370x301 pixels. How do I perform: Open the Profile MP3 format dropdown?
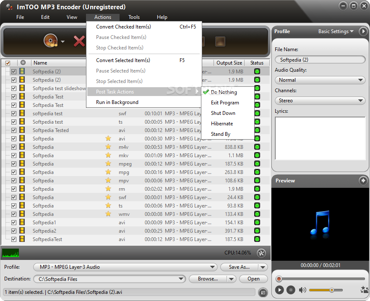point(125,267)
